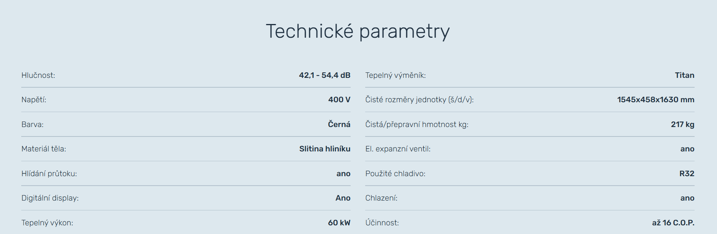Screen dimensions: 717x234
Task: Click the "Čisté rozměry jednotky (š/d/v):" label
Action: pyautogui.click(x=419, y=99)
